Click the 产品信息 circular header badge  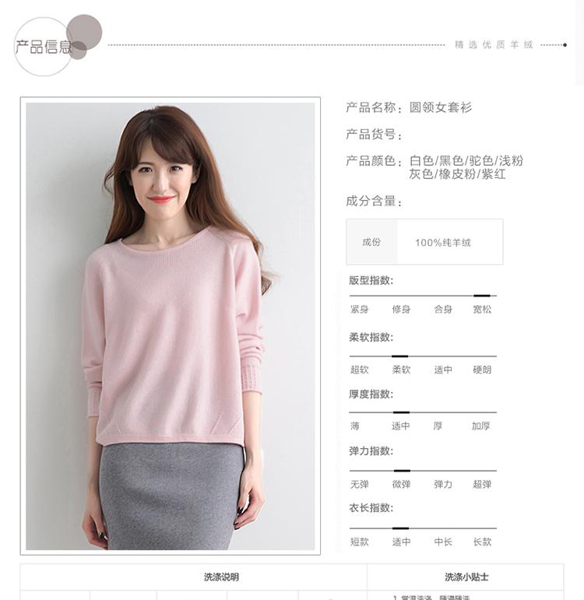(58, 45)
